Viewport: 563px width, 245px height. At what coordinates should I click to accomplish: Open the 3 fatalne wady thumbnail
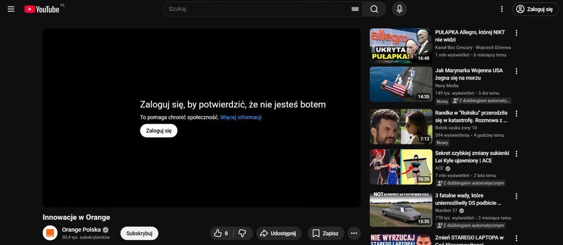click(401, 209)
